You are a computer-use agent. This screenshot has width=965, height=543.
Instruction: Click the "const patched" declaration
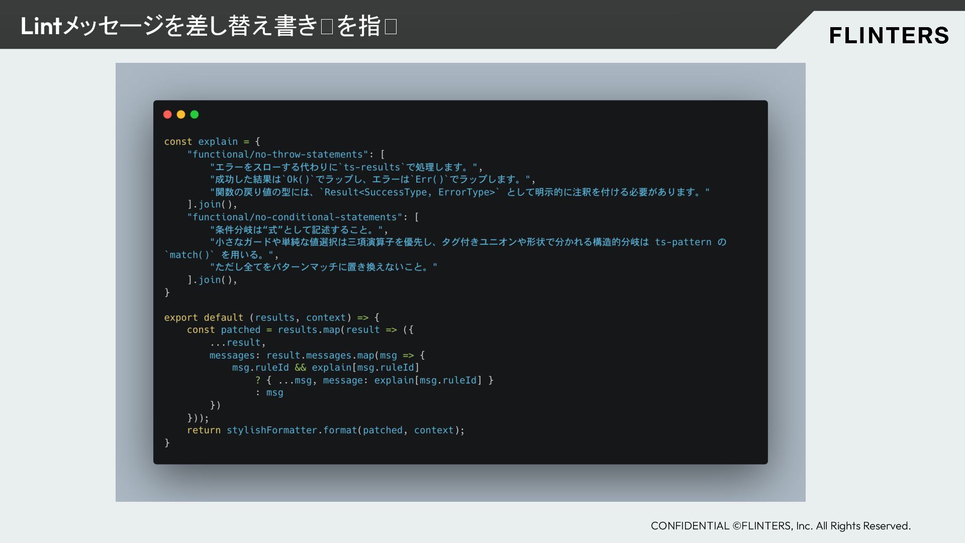point(224,330)
